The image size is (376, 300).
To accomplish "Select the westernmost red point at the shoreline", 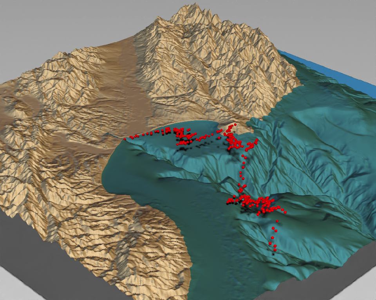I will (125, 139).
